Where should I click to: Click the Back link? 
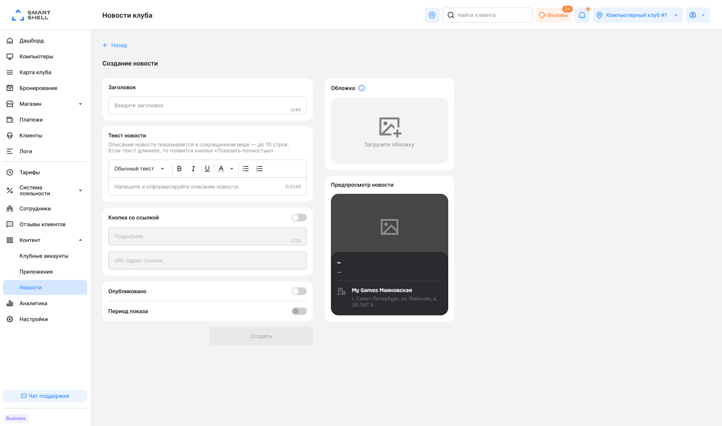[x=115, y=45]
